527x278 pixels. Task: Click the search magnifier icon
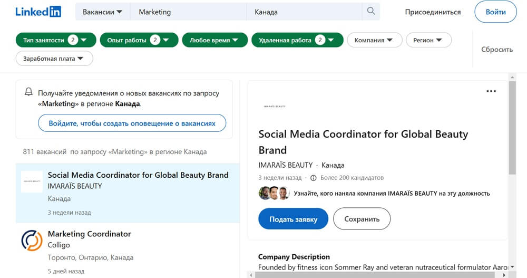click(370, 11)
